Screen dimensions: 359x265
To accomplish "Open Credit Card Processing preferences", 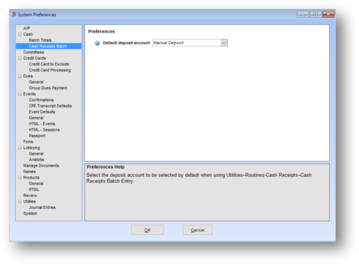I will coord(50,70).
